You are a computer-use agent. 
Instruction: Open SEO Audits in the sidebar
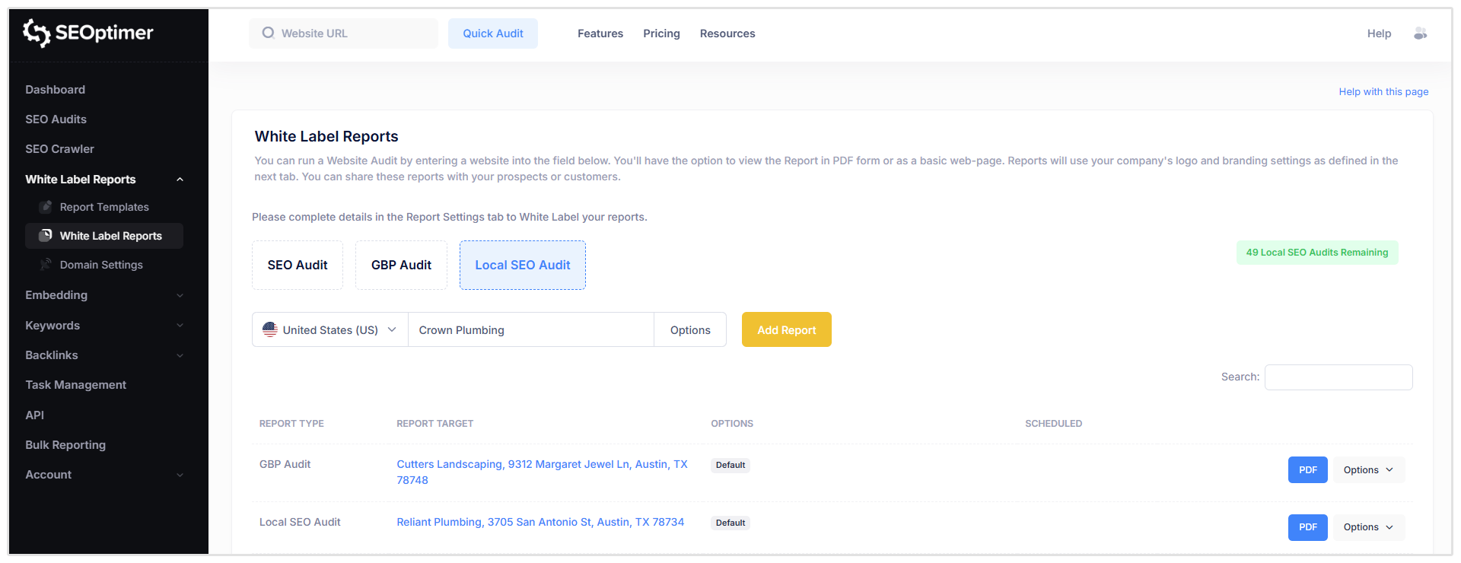56,119
